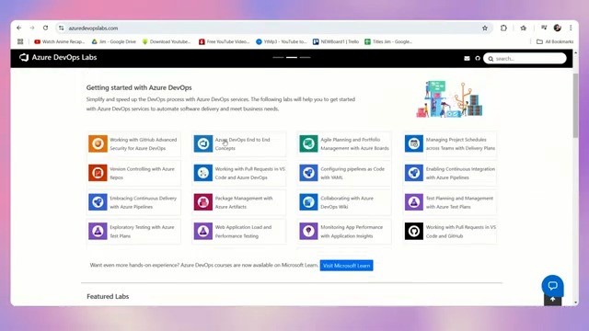The width and height of the screenshot is (589, 331).
Task: Open the Chrome three-dot menu
Action: pyautogui.click(x=571, y=28)
